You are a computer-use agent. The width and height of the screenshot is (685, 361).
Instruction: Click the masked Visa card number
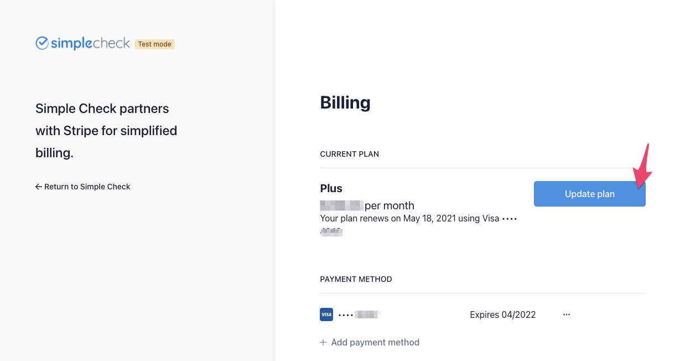[x=360, y=314]
